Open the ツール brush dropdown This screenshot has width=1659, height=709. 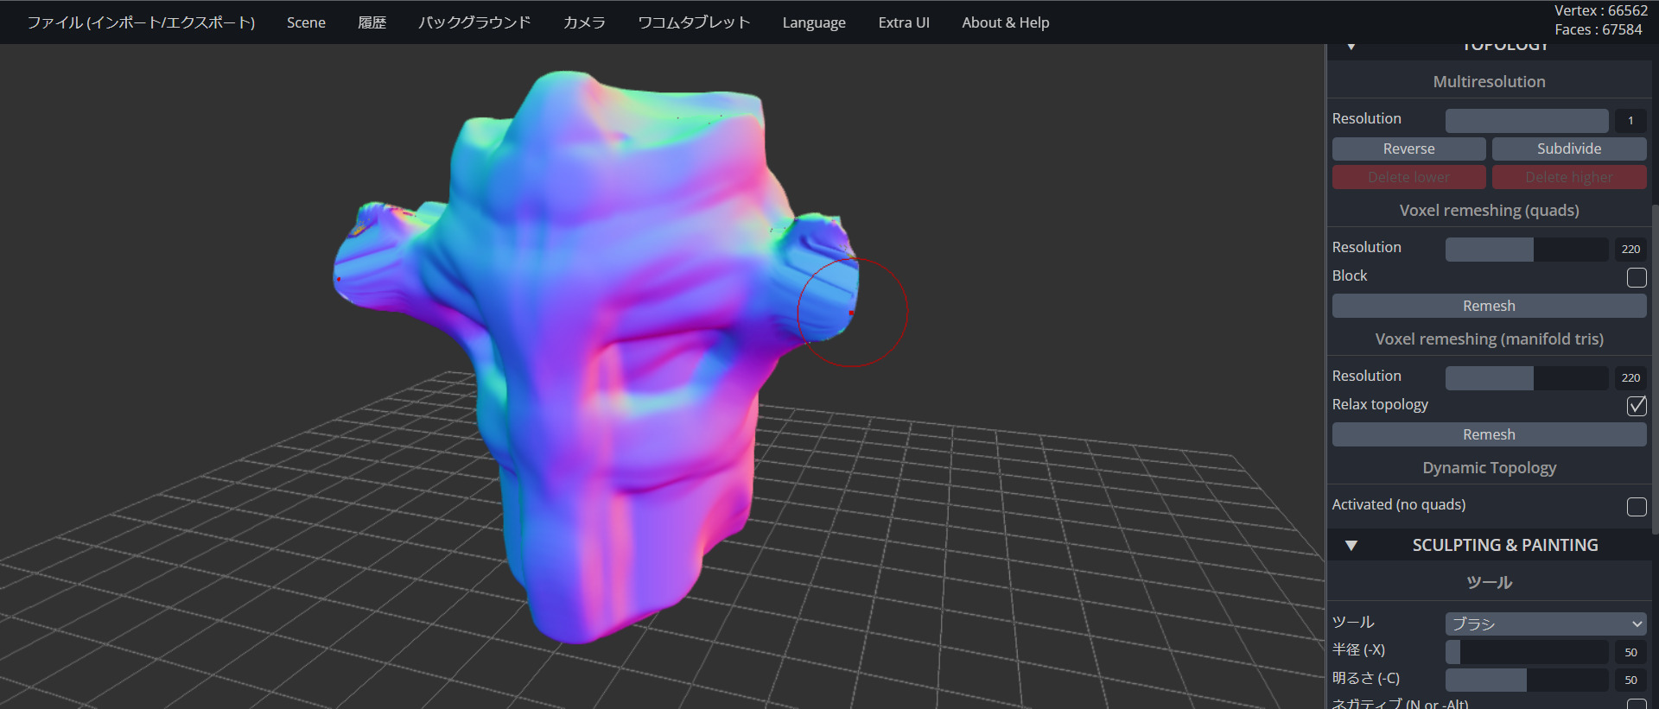(1545, 624)
